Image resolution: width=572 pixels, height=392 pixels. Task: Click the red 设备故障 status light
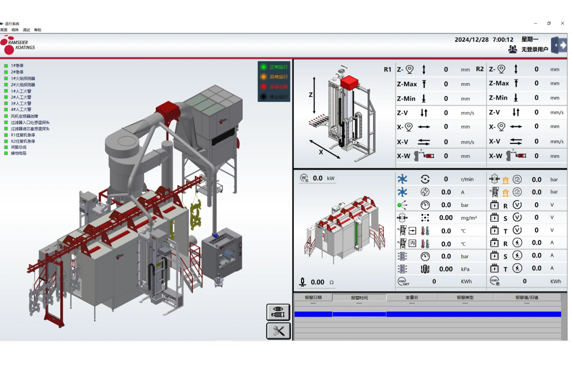click(x=263, y=87)
